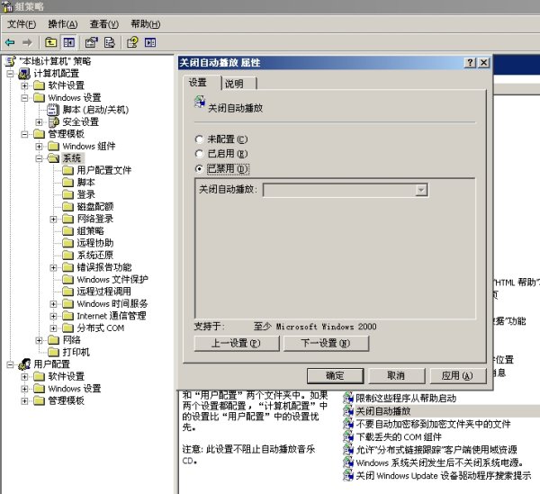Click the Properties toolbar icon
Screen dimensions: 540x494
[91, 41]
